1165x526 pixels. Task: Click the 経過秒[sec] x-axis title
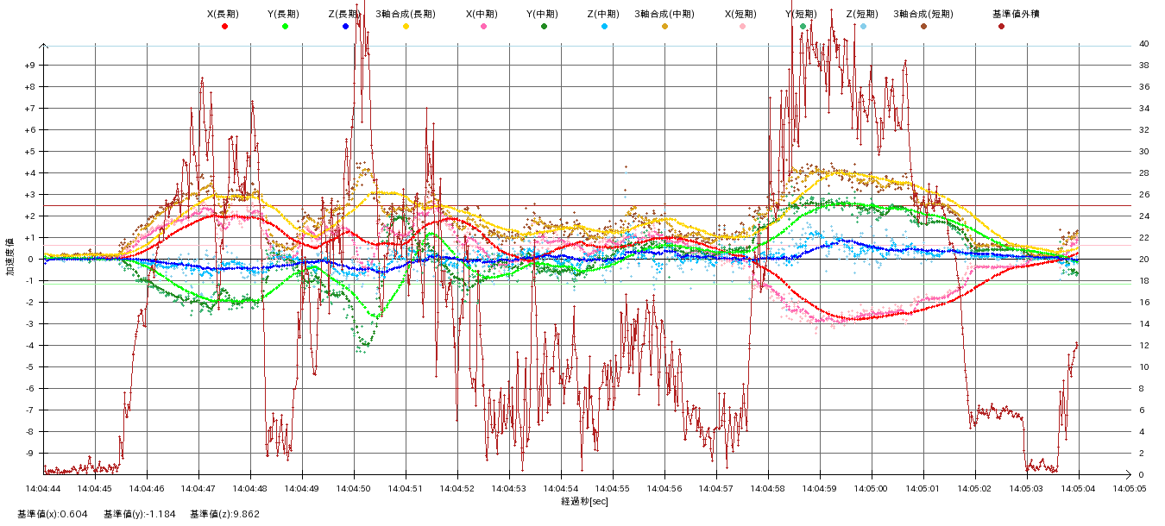pos(584,501)
